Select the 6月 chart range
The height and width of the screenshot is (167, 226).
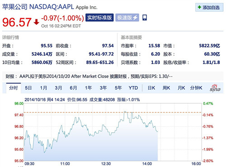73,88
